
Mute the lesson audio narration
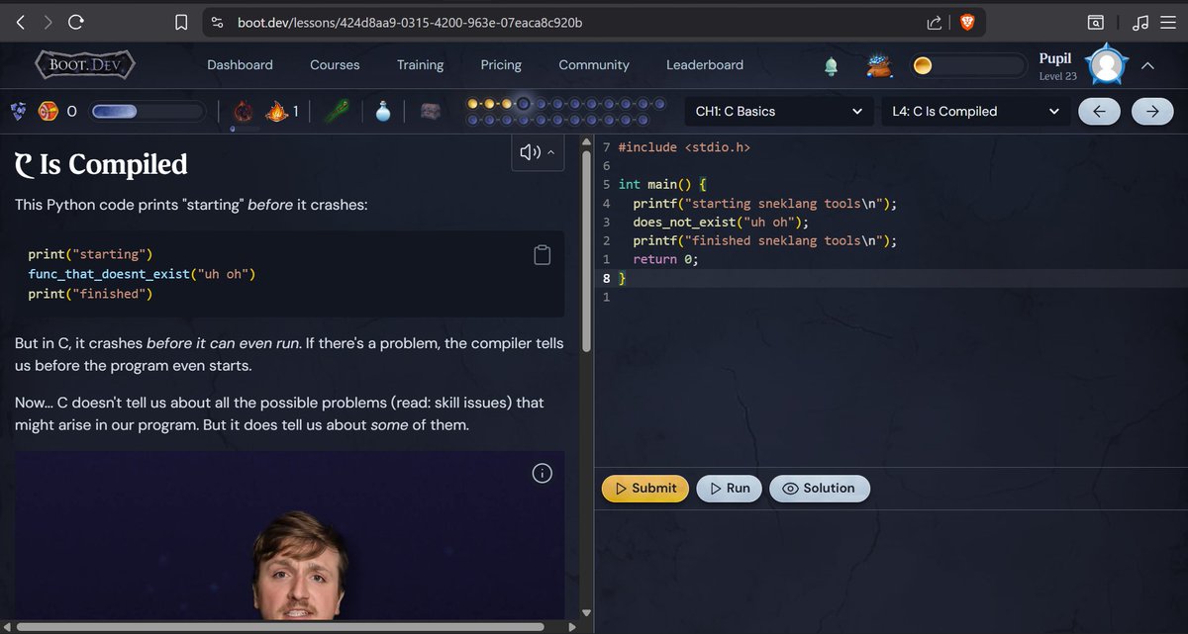[529, 152]
